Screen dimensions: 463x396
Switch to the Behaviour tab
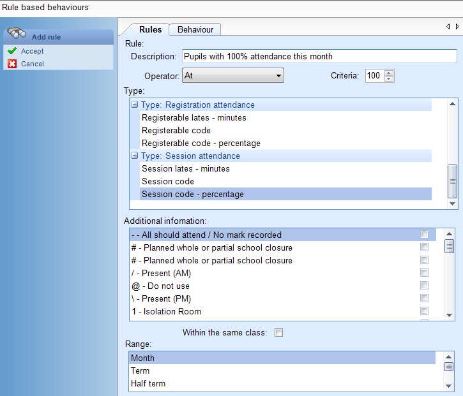click(195, 29)
